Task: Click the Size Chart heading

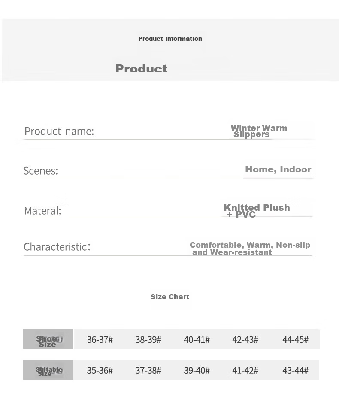Action: tap(170, 297)
